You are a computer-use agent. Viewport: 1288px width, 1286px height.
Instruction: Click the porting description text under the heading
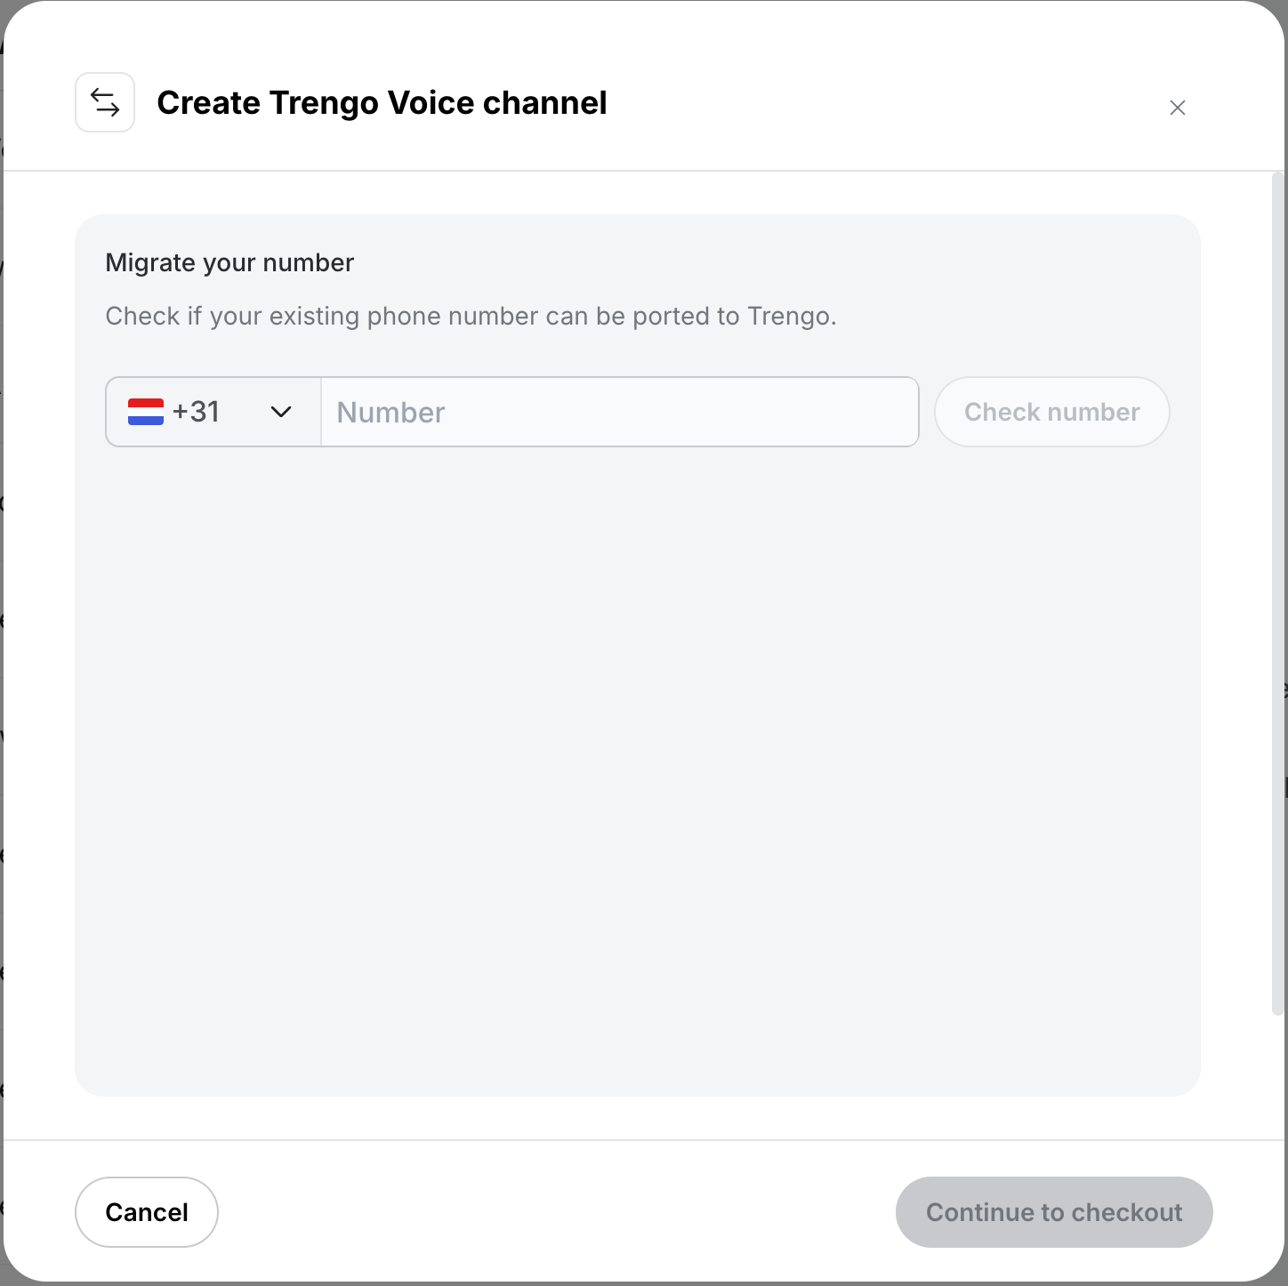coord(471,316)
